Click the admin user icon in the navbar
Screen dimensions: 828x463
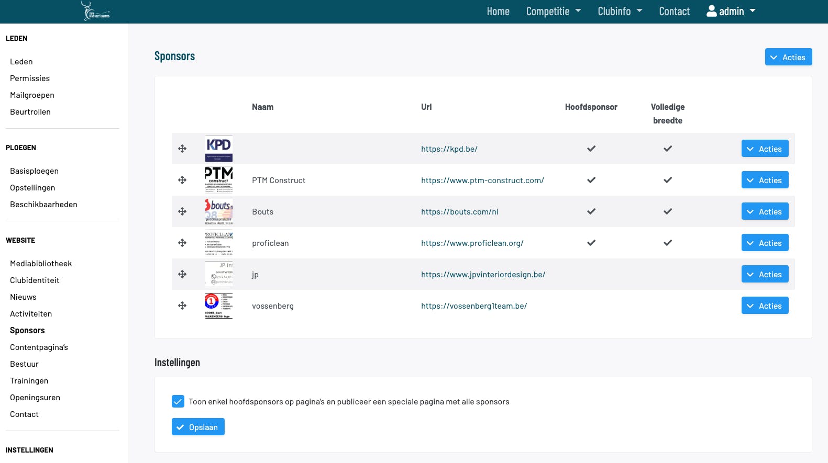pos(711,11)
